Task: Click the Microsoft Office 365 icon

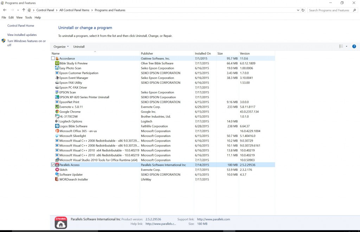Action: click(56, 131)
